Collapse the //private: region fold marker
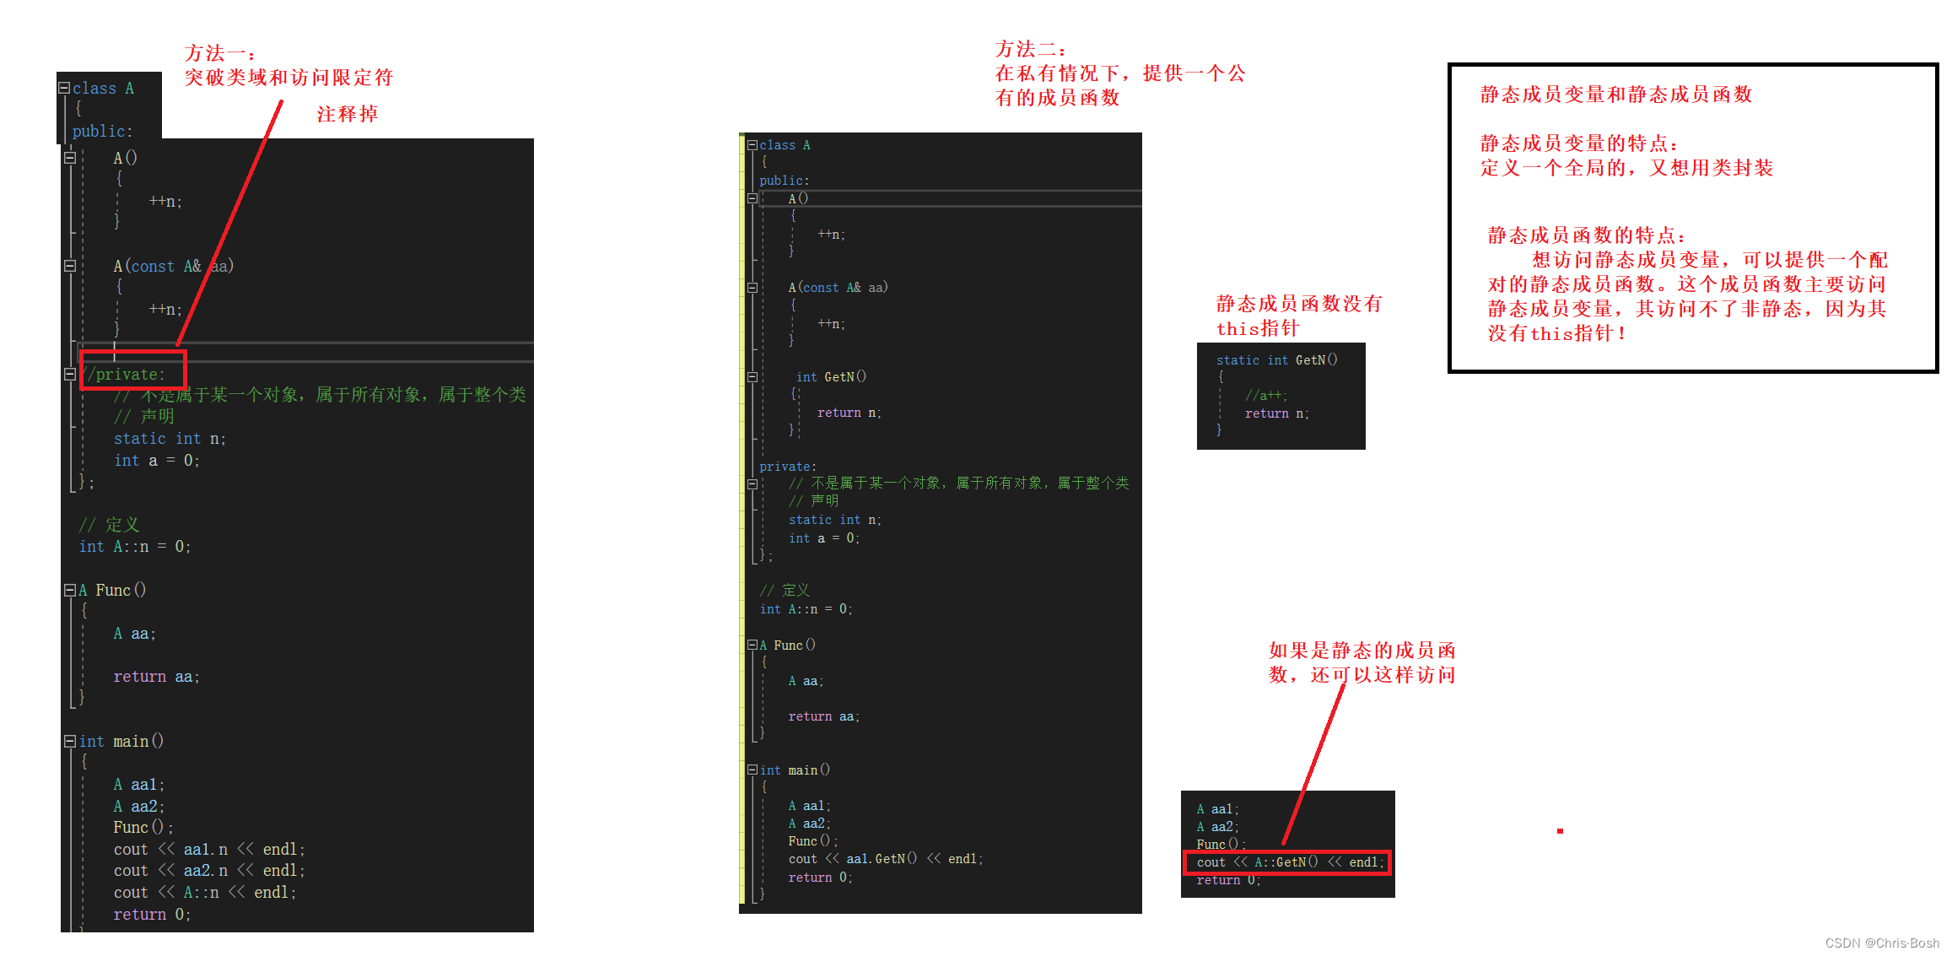Screen dimensions: 1952x956 tap(70, 374)
